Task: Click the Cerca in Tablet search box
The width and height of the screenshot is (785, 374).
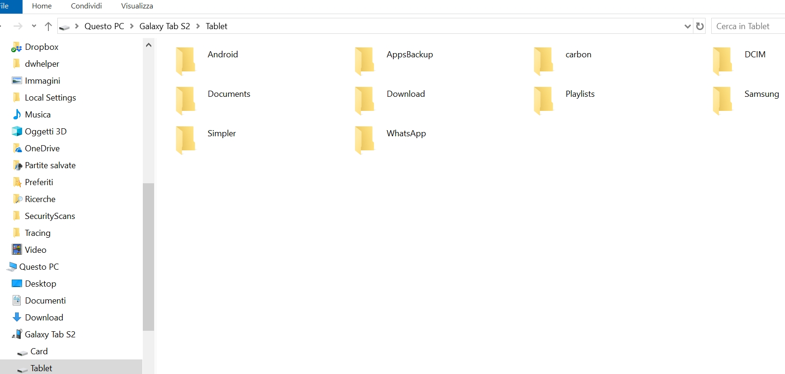Action: (748, 26)
